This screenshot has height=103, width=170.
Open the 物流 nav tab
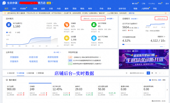point(82,9)
